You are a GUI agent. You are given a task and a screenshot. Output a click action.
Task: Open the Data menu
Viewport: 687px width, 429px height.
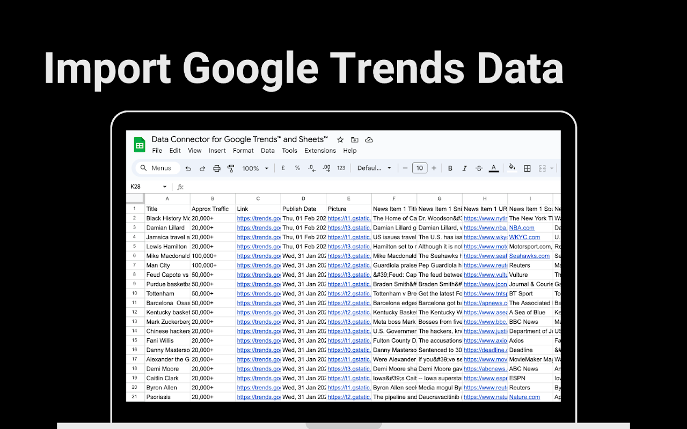(268, 151)
